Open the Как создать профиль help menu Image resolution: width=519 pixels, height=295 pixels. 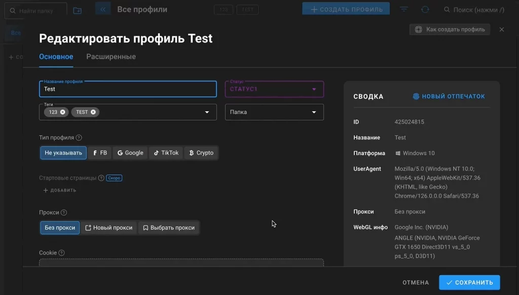tap(449, 29)
